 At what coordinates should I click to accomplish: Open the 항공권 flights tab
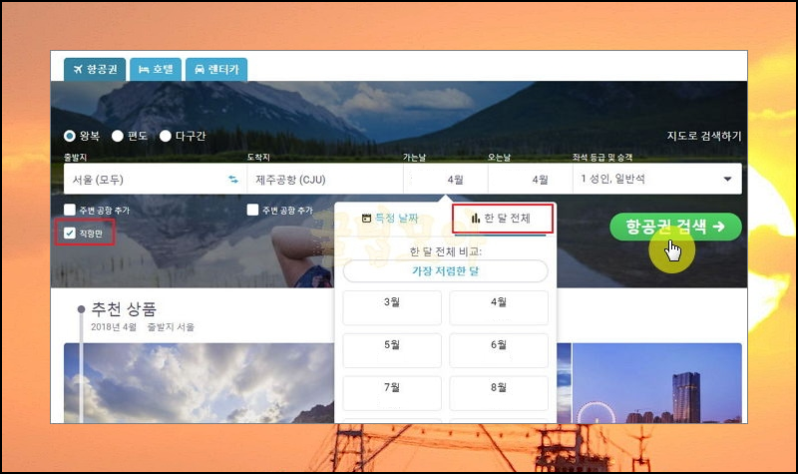coord(95,69)
